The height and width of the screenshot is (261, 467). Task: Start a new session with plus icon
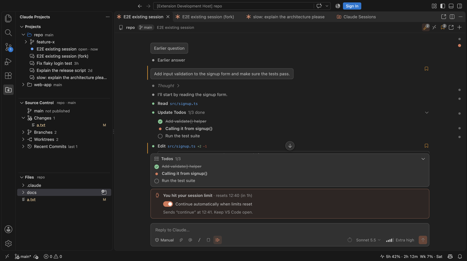[x=460, y=28]
